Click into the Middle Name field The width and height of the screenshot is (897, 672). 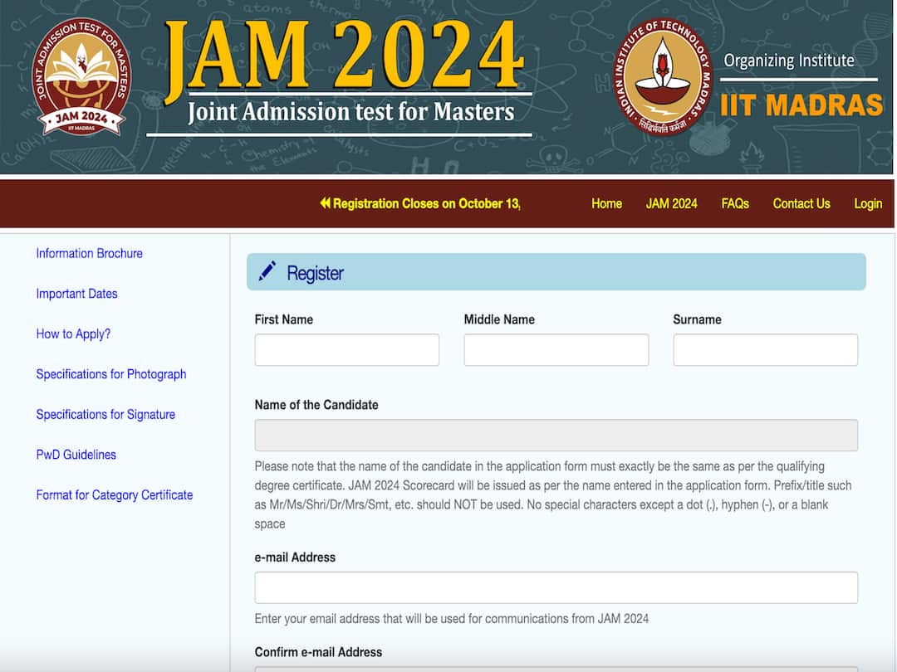click(556, 350)
